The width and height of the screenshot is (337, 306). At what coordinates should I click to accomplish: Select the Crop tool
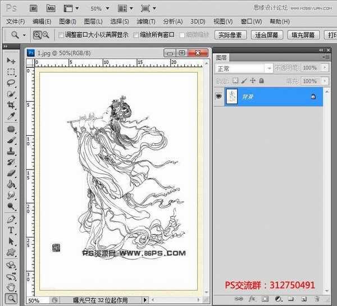pos(11,106)
